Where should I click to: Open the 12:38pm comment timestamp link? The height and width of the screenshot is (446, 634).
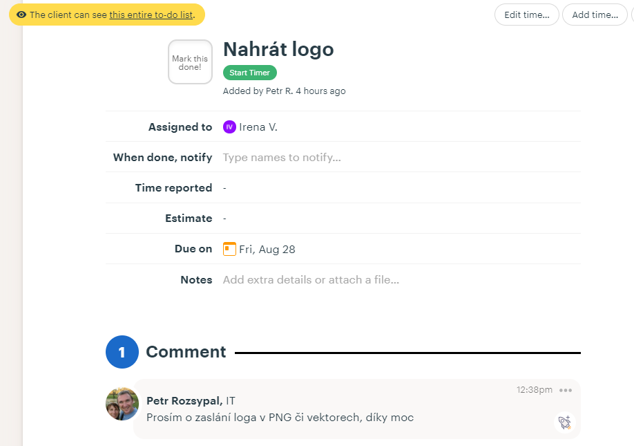point(534,390)
